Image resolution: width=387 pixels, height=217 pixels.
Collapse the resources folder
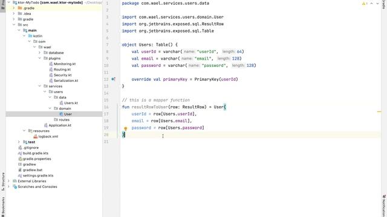pyautogui.click(x=24, y=131)
